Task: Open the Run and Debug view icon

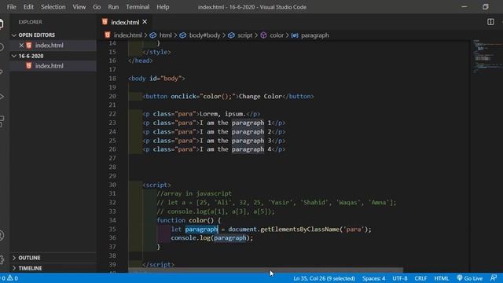Action: 2,96
